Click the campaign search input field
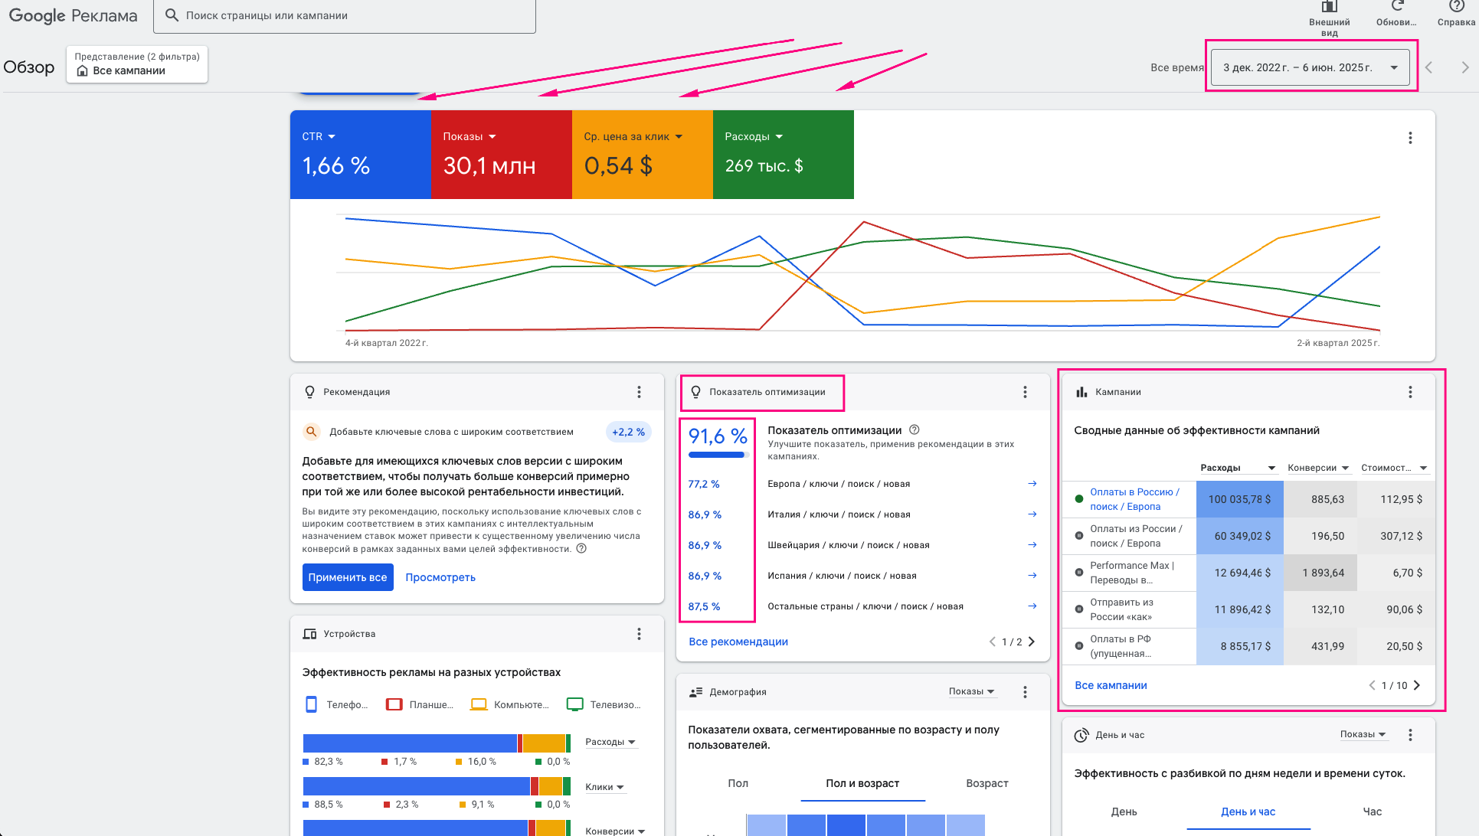The width and height of the screenshot is (1479, 836). pos(343,15)
